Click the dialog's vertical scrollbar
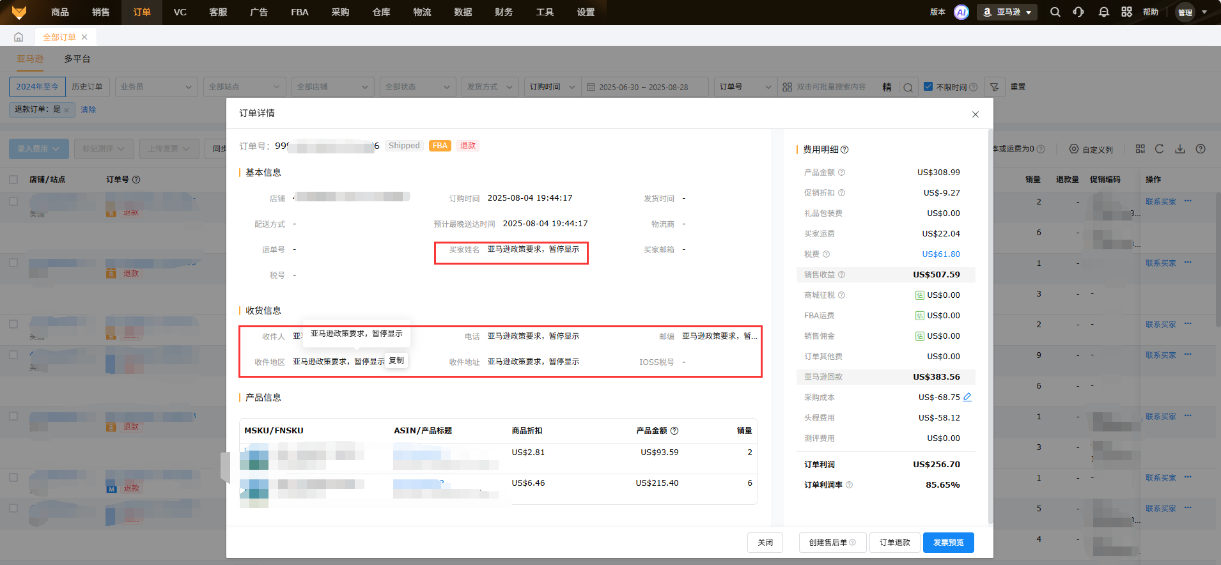 pyautogui.click(x=990, y=326)
